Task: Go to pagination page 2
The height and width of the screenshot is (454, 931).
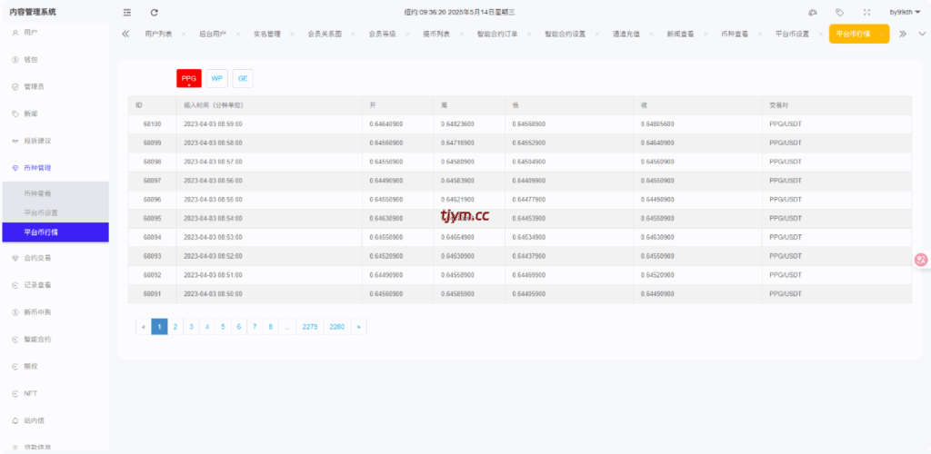Action: tap(175, 326)
